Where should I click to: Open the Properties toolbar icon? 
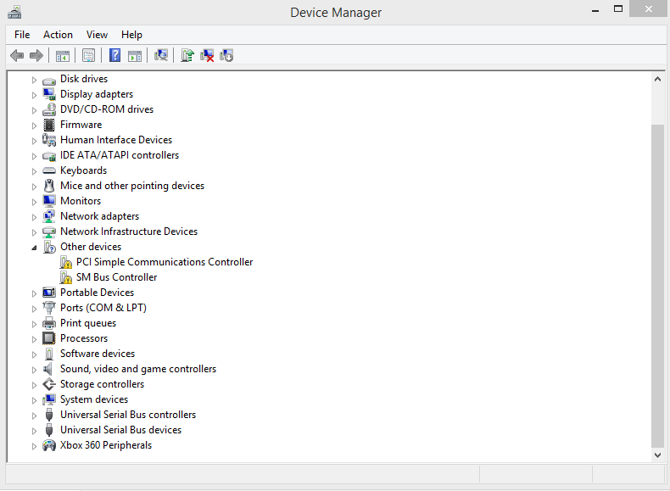tap(88, 56)
